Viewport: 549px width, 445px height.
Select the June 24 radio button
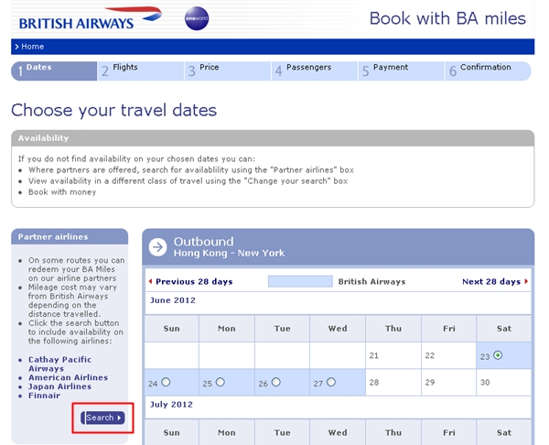click(166, 382)
